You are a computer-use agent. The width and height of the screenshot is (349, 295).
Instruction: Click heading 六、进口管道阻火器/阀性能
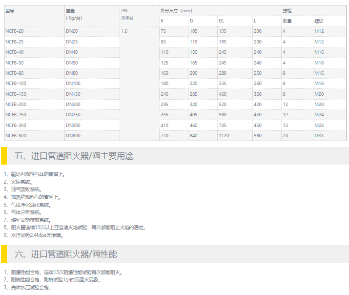pyautogui.click(x=66, y=254)
